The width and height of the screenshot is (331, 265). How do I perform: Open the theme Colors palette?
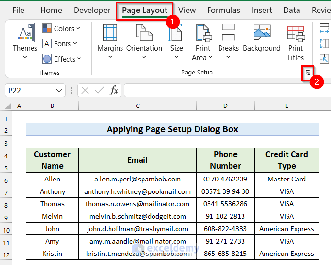pos(61,28)
